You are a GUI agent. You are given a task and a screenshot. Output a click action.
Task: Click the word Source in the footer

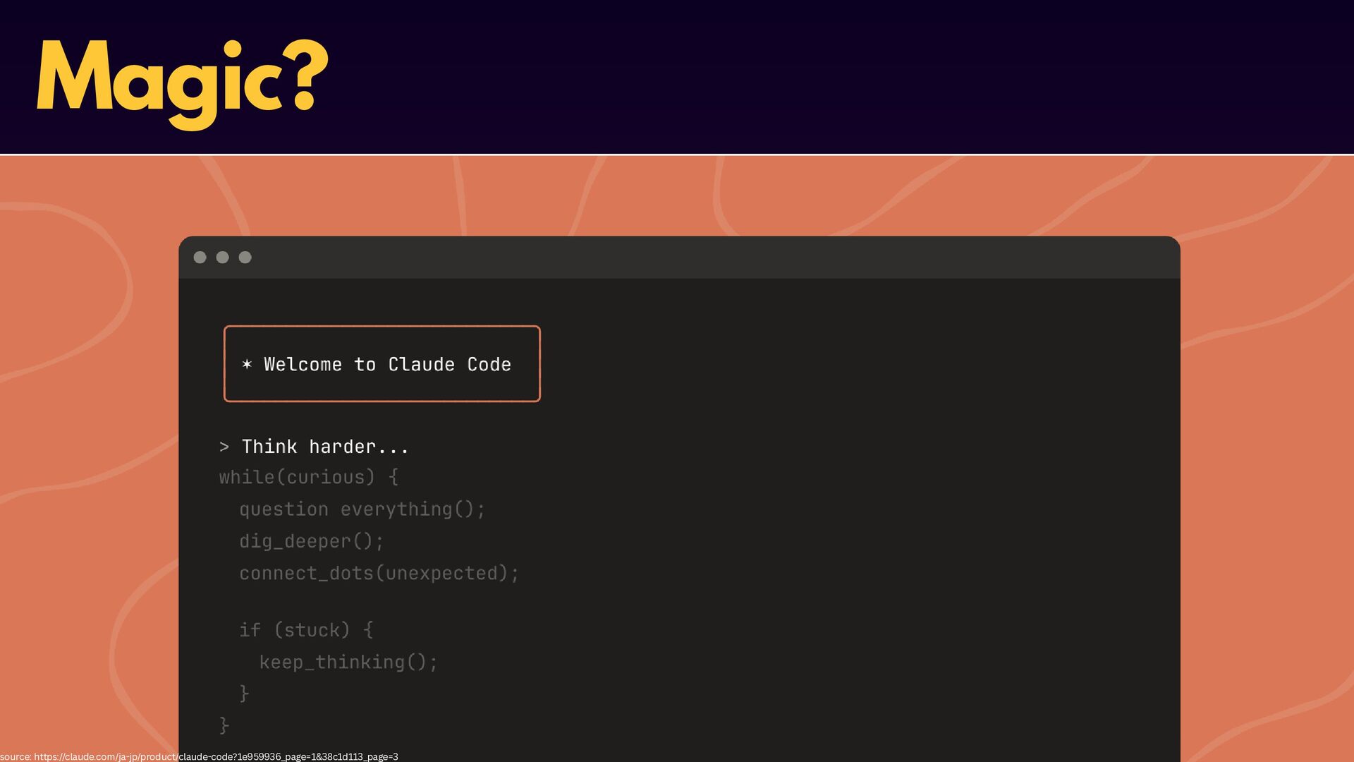pos(15,756)
